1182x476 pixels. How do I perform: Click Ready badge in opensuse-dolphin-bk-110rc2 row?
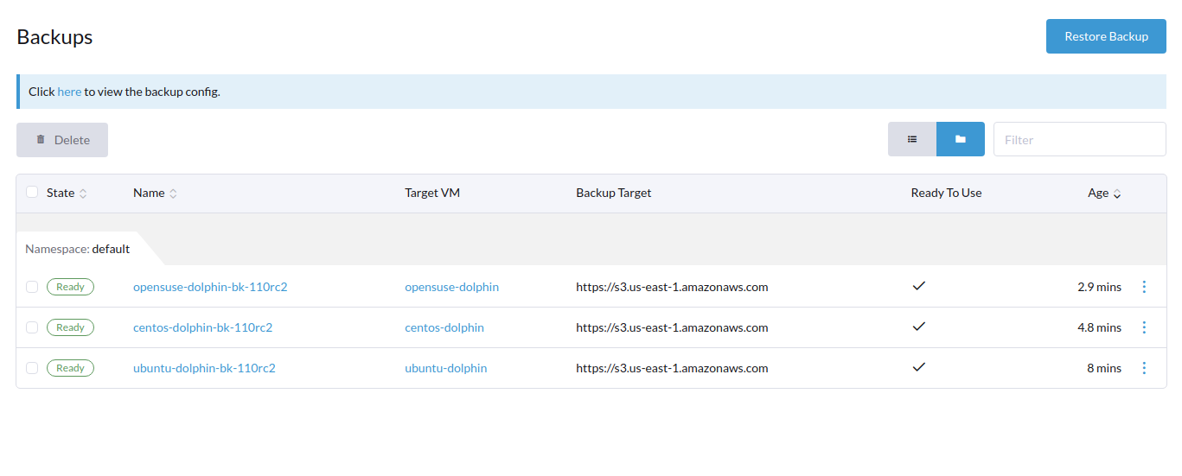pyautogui.click(x=70, y=287)
